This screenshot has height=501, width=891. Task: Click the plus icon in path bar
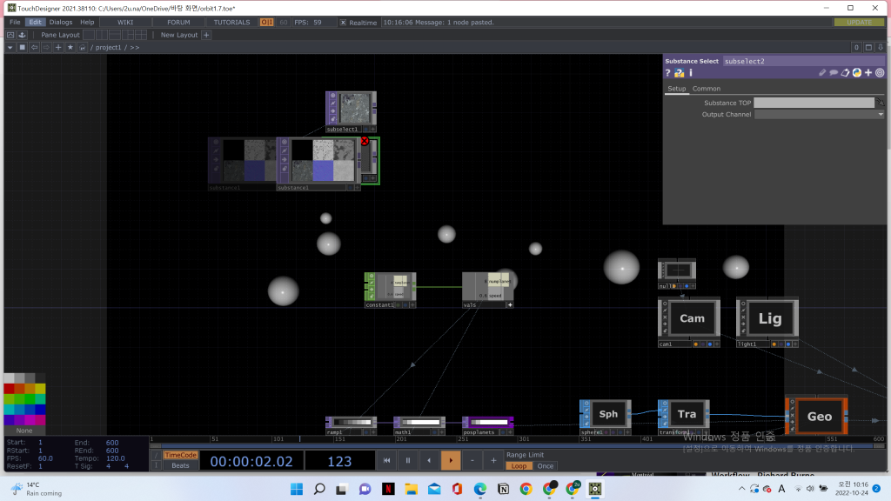[x=58, y=47]
